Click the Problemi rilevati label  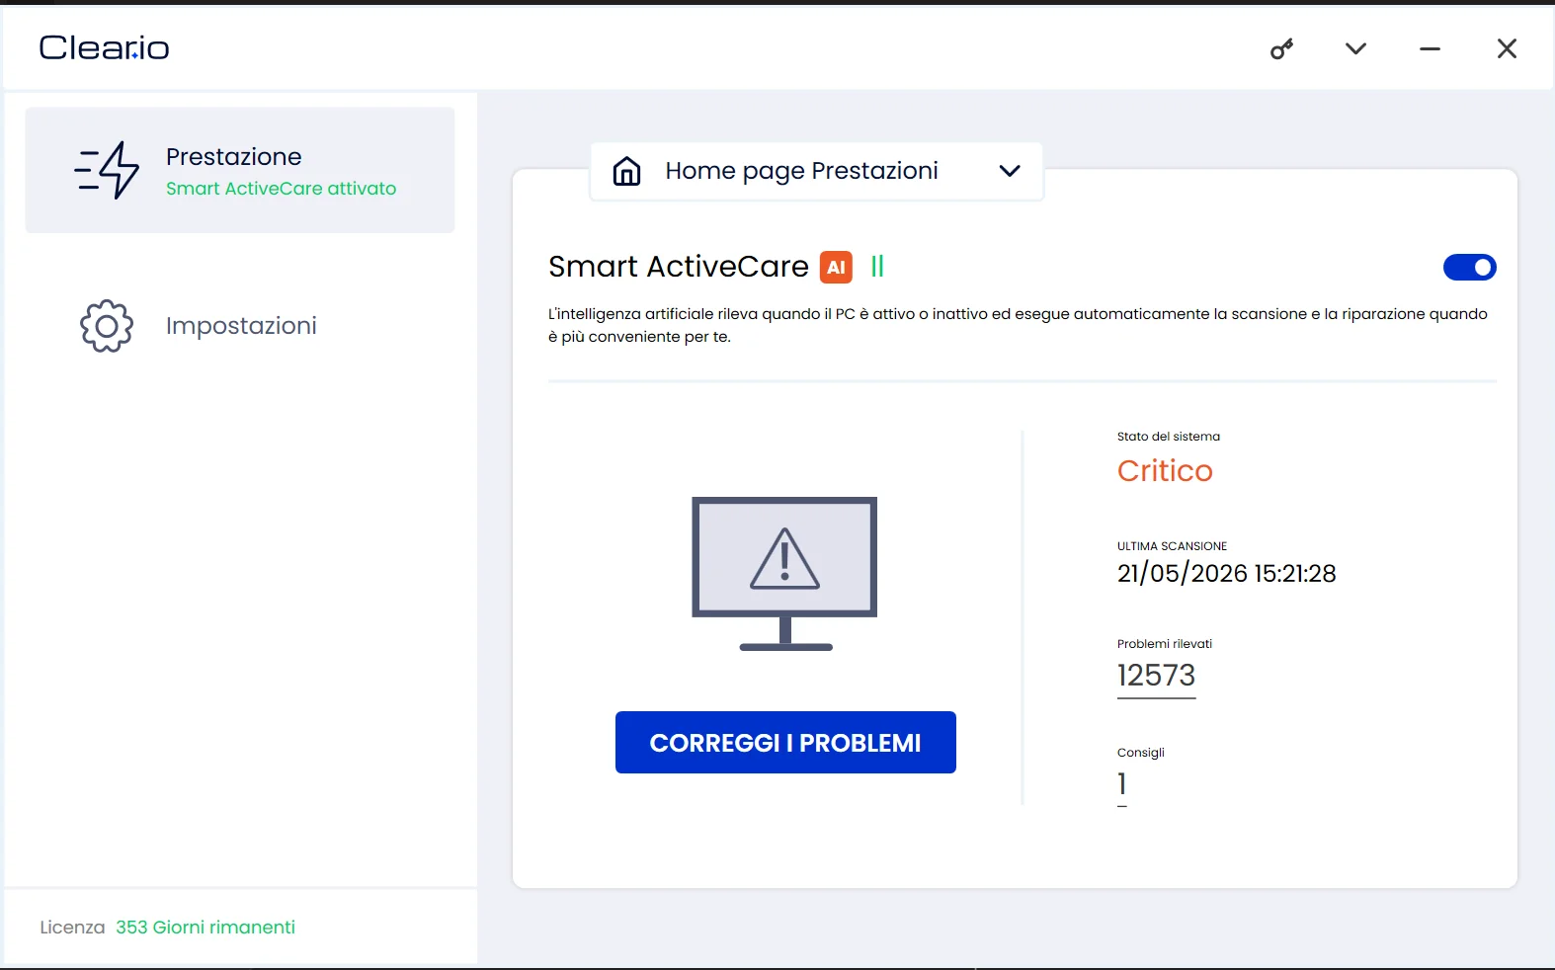pyautogui.click(x=1165, y=644)
